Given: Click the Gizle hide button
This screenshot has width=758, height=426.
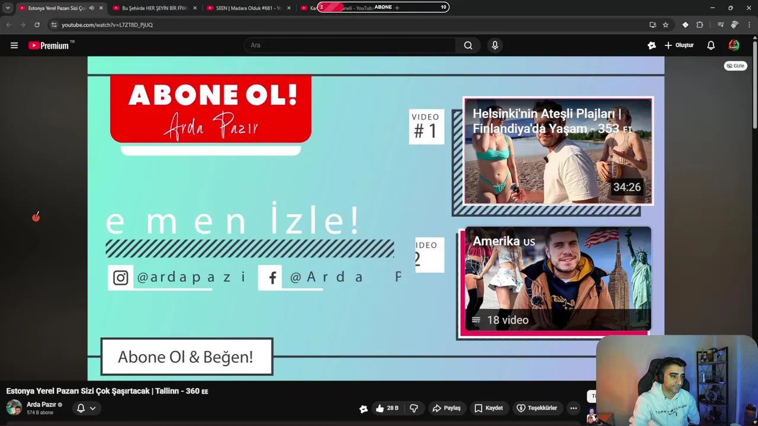Looking at the screenshot, I should pos(735,66).
